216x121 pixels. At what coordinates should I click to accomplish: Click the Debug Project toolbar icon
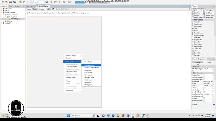coord(64,2)
